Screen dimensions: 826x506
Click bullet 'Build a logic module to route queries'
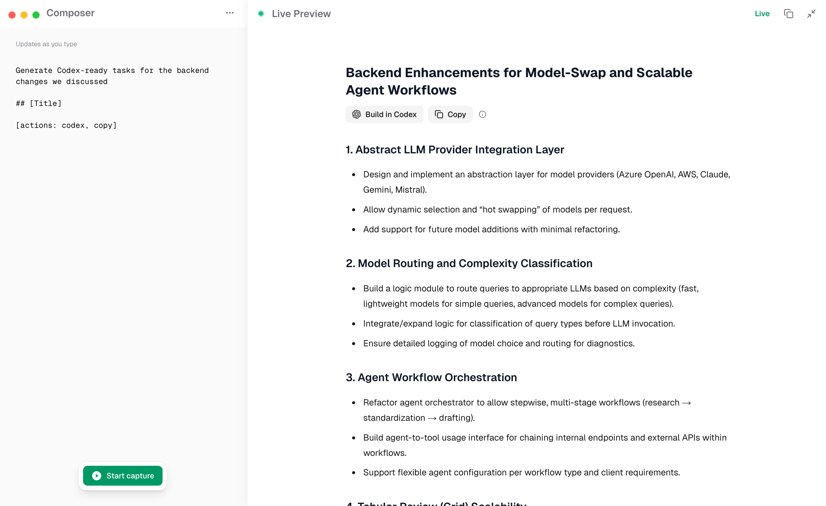pos(531,296)
